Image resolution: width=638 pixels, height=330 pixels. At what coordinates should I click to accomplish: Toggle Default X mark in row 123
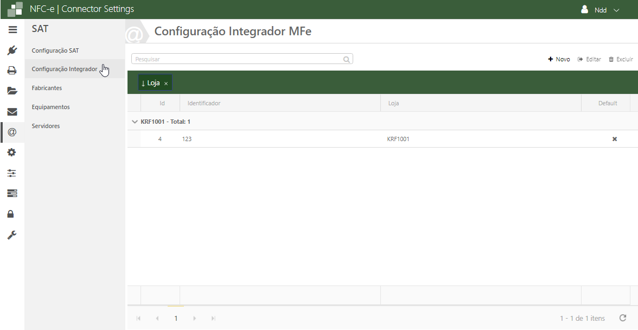615,139
